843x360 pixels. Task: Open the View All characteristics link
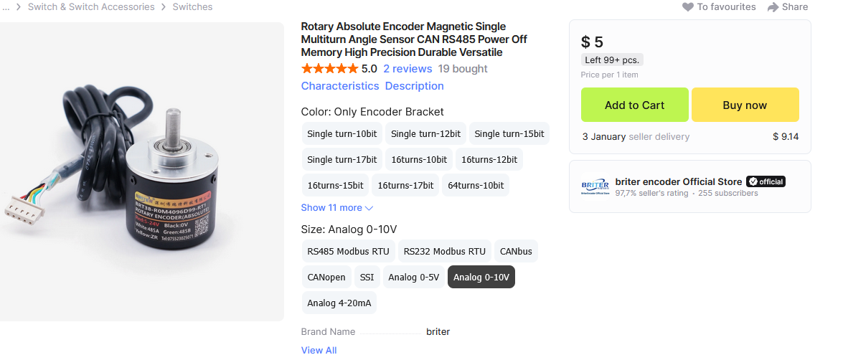319,351
